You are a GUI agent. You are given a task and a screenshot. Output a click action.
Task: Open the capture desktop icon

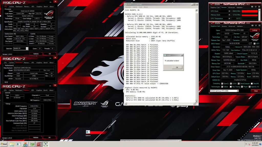[x=88, y=133]
